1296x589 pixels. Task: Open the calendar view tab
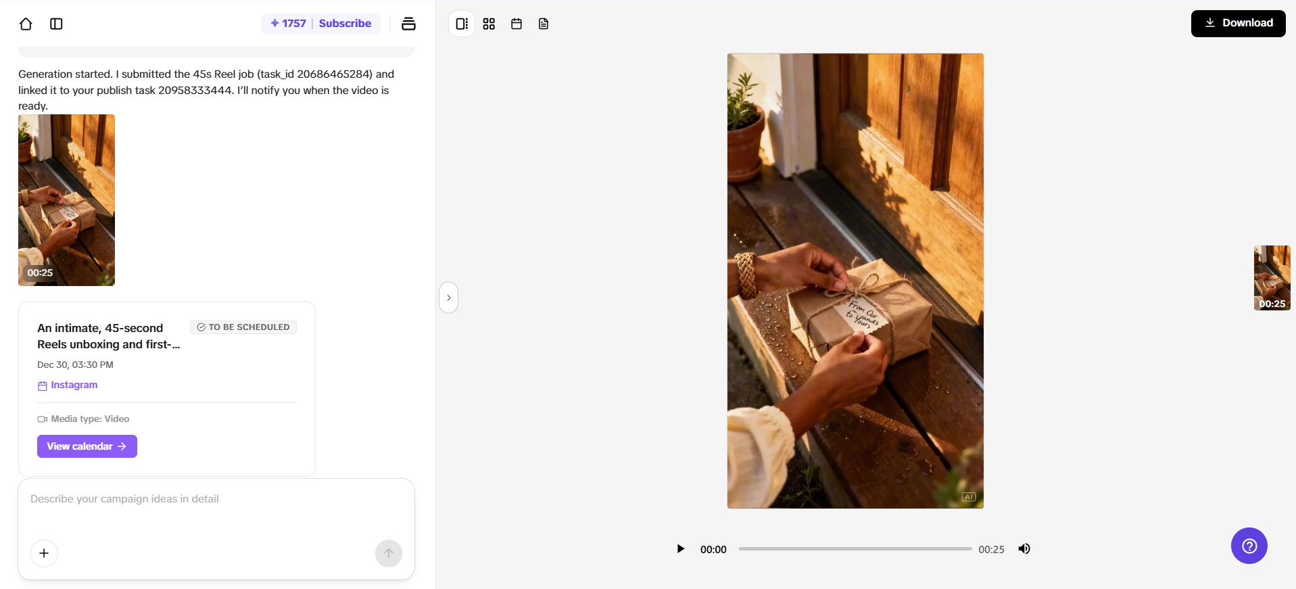click(517, 24)
